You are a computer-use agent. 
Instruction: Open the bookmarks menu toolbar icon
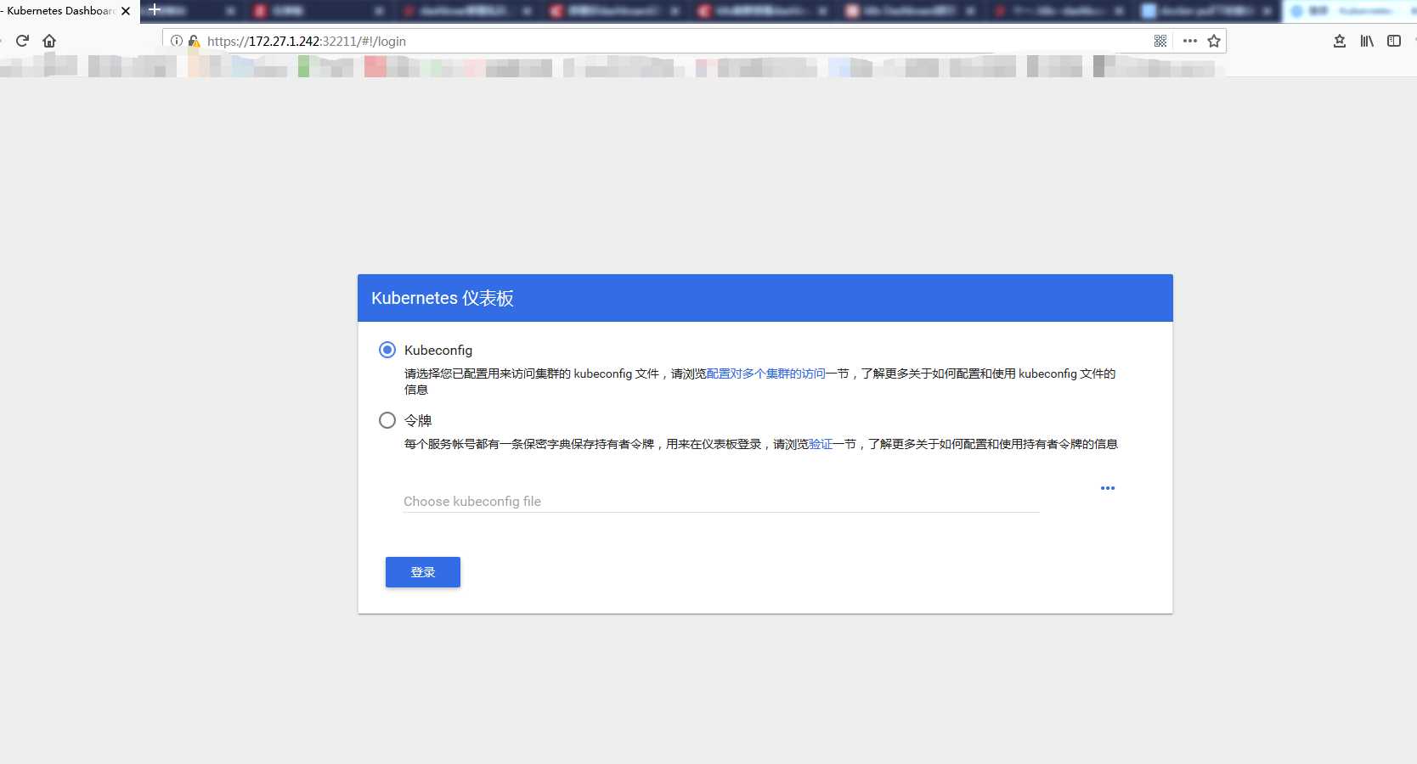point(1340,41)
